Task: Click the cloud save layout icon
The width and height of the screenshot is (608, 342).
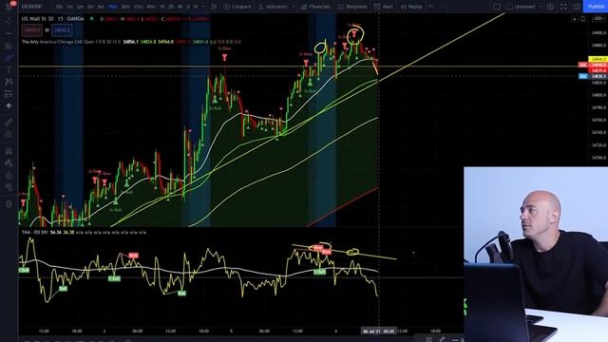Action: 509,7
